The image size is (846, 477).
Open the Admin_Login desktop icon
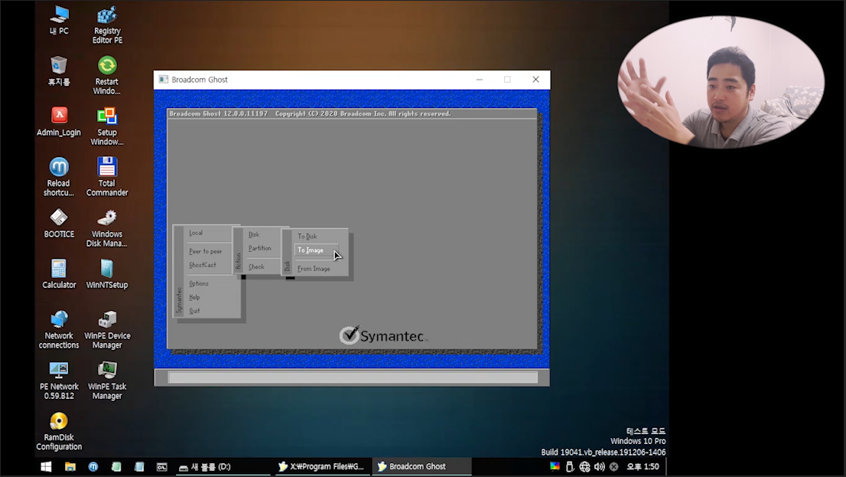pyautogui.click(x=59, y=122)
